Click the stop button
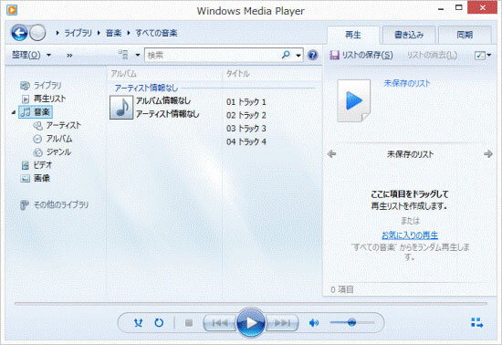Screen dimensions: 502x345 coord(189,323)
